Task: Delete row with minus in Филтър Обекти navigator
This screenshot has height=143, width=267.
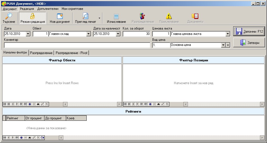Action: (34, 104)
